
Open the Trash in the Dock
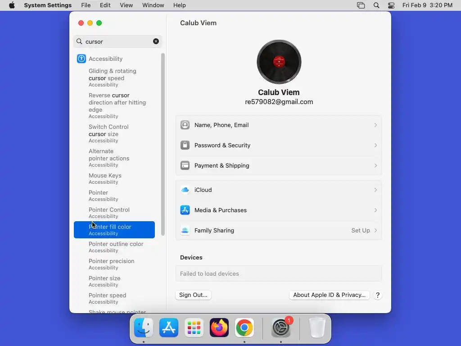[x=317, y=328]
